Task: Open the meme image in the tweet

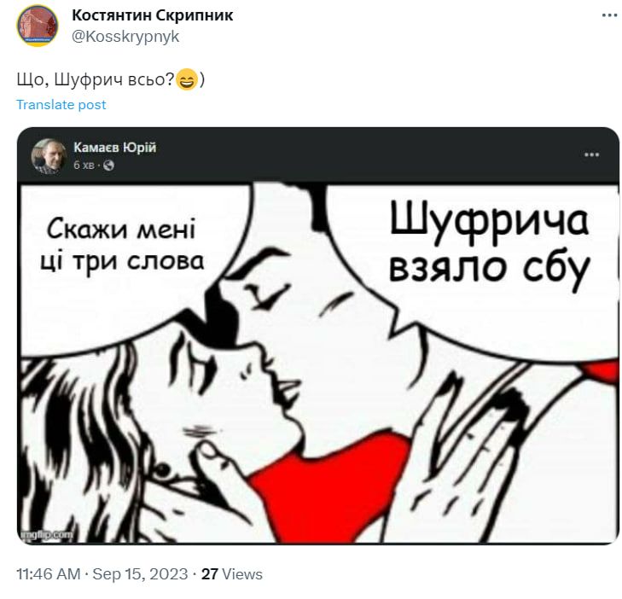Action: pos(318,363)
